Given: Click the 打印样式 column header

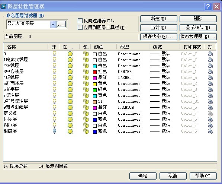Looking at the screenshot, I should [x=192, y=47].
